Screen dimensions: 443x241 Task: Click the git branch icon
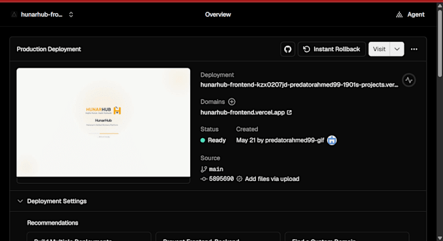pos(204,169)
